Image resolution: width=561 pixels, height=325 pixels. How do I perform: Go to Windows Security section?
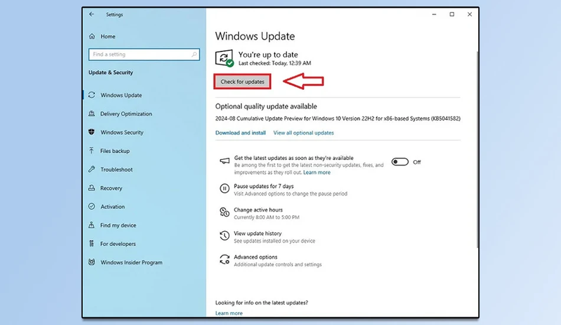coord(122,132)
